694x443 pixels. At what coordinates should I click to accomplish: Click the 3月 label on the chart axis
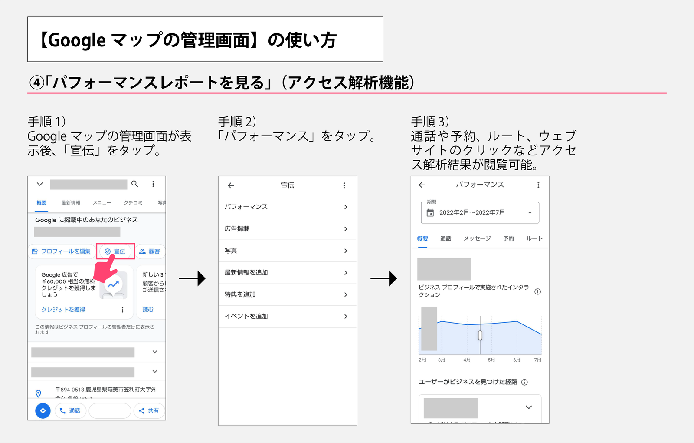coord(442,360)
